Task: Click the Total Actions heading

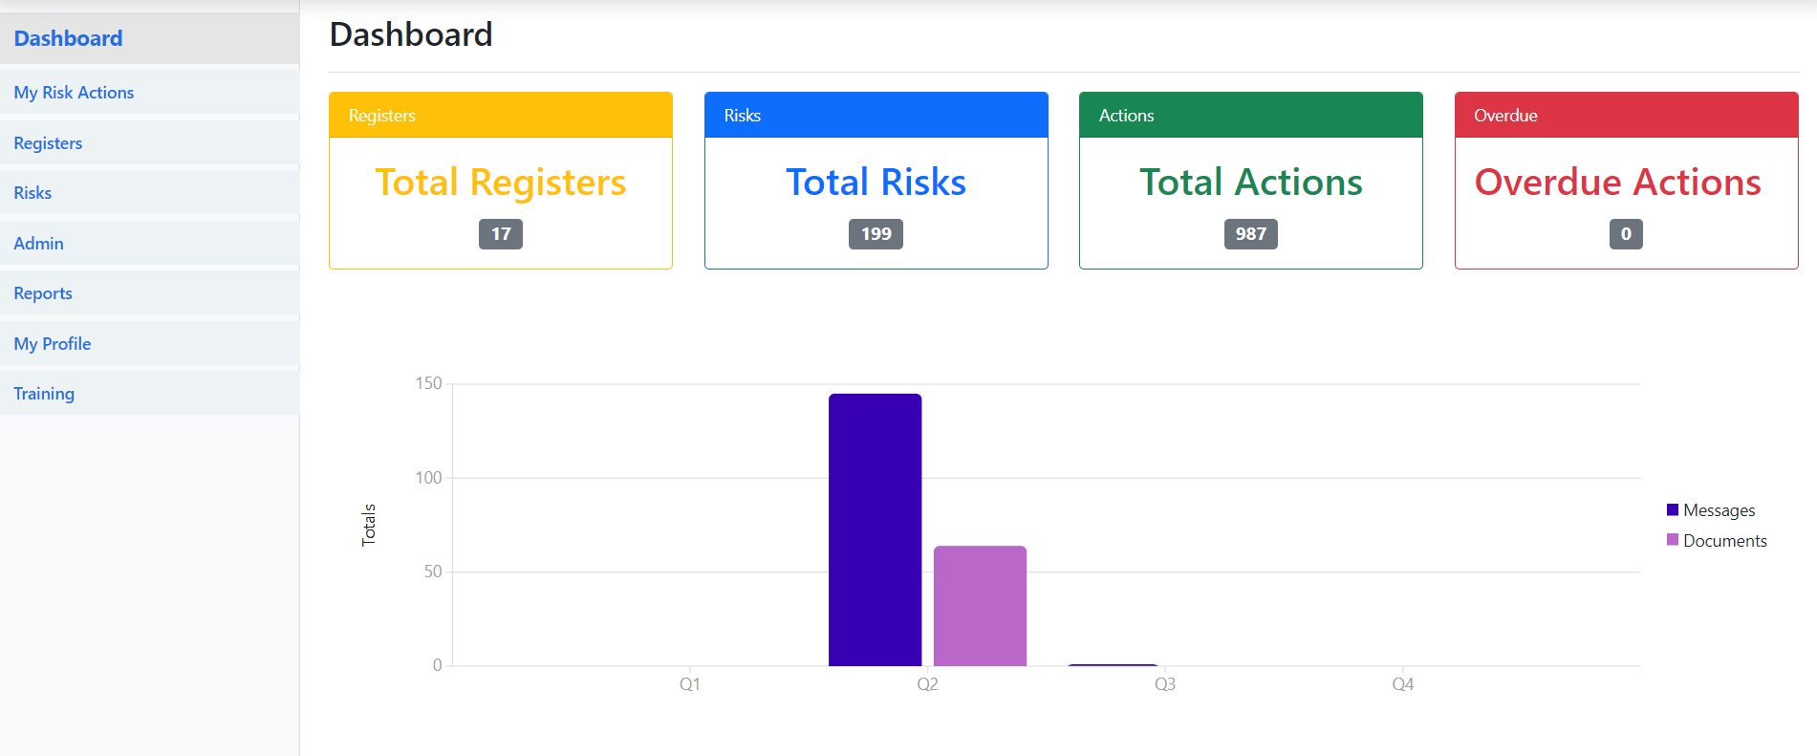Action: click(1250, 183)
